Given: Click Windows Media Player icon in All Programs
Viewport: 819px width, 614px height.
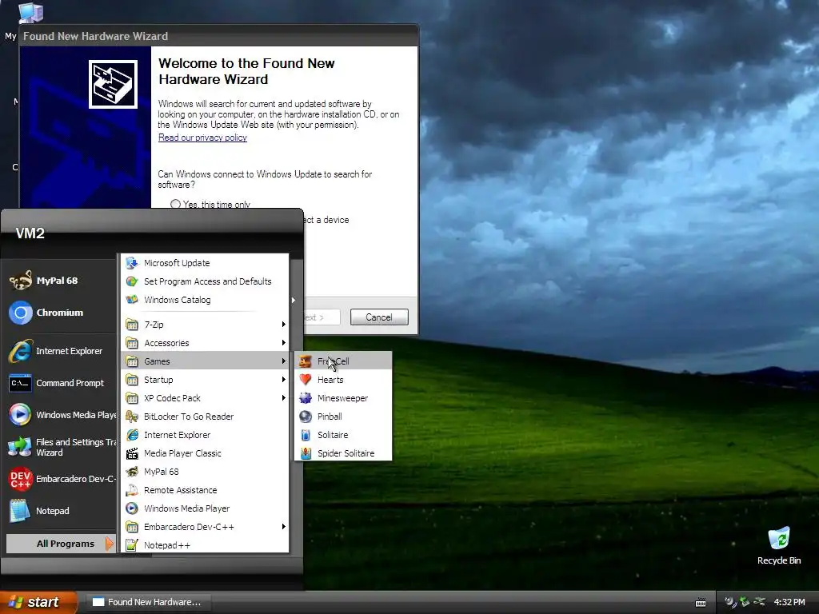Looking at the screenshot, I should [132, 508].
